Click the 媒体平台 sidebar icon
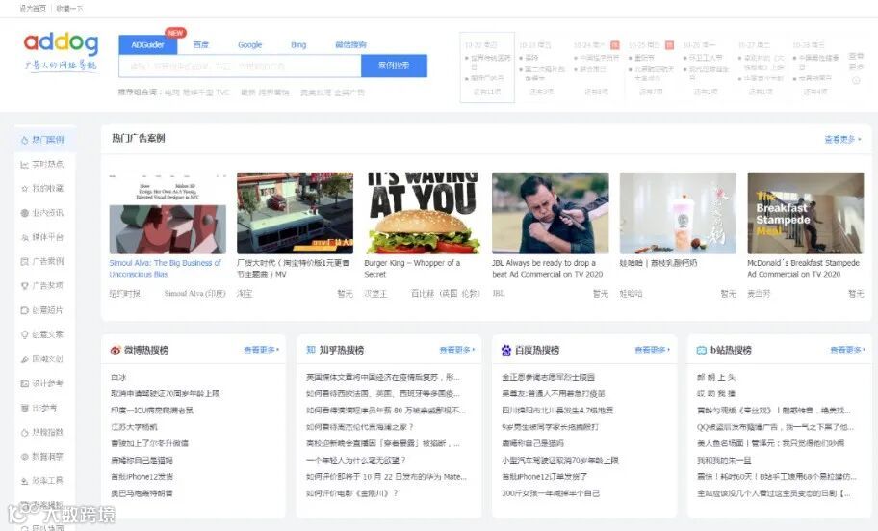 [x=25, y=238]
